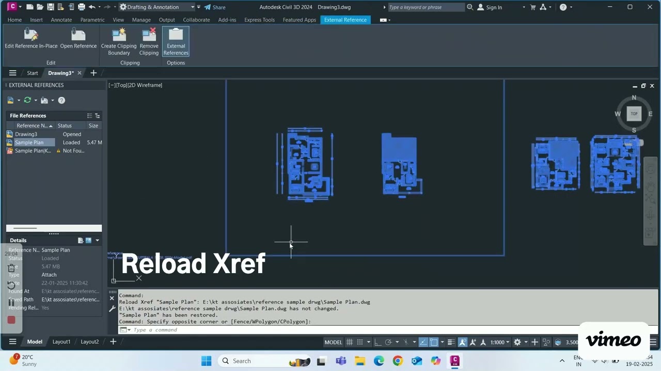Click the TOP face of ViewCube
The width and height of the screenshot is (661, 371).
(634, 114)
